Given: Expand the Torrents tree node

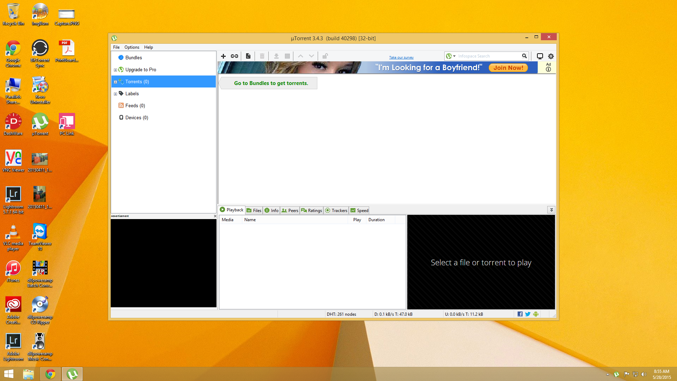Looking at the screenshot, I should click(x=115, y=82).
